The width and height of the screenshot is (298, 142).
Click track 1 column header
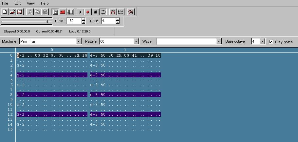pyautogui.click(x=125, y=50)
